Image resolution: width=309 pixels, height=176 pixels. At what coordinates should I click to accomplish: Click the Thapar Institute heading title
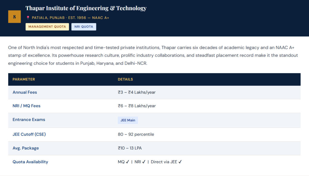coord(86,8)
